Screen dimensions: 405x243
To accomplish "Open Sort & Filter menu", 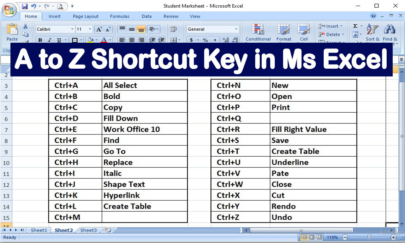I will pos(372,33).
